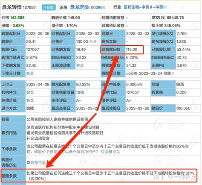Select the 强赎条款 clause mentioning 130%
This screenshot has height=185, width=202.
(x=110, y=176)
